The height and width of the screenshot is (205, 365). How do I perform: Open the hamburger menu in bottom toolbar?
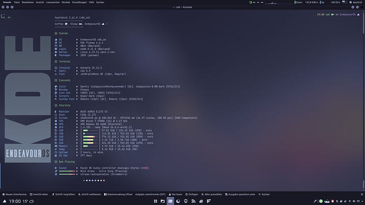coord(362,194)
